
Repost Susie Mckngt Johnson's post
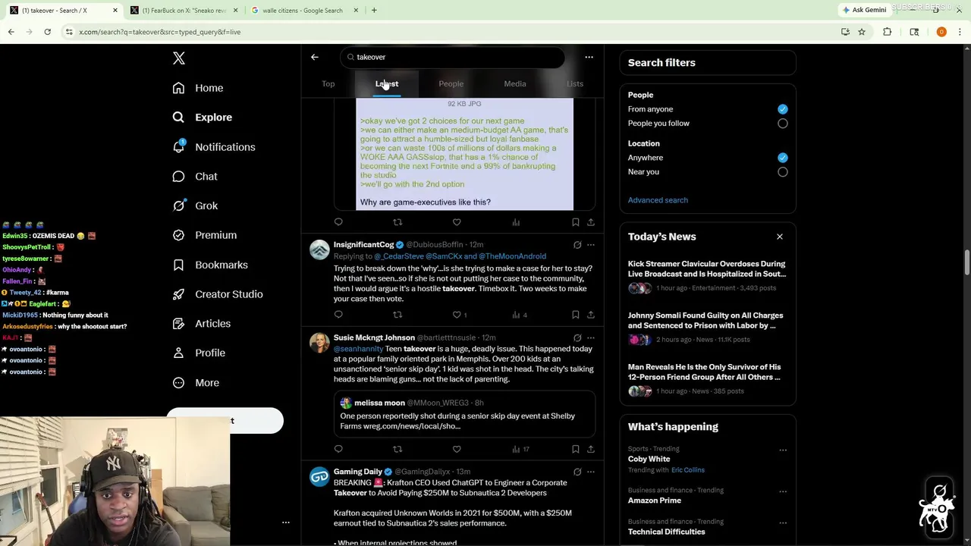pyautogui.click(x=398, y=449)
